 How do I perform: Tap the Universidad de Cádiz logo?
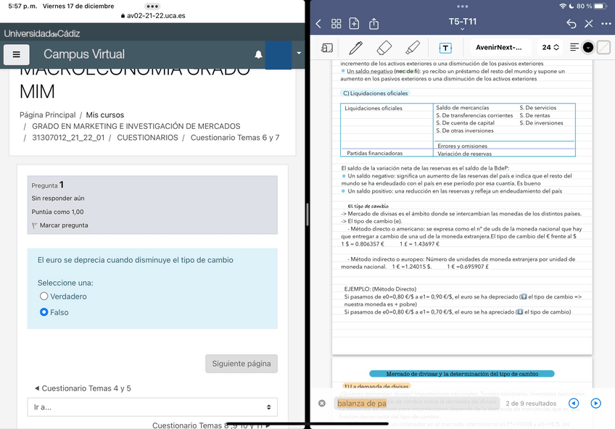[x=42, y=33]
